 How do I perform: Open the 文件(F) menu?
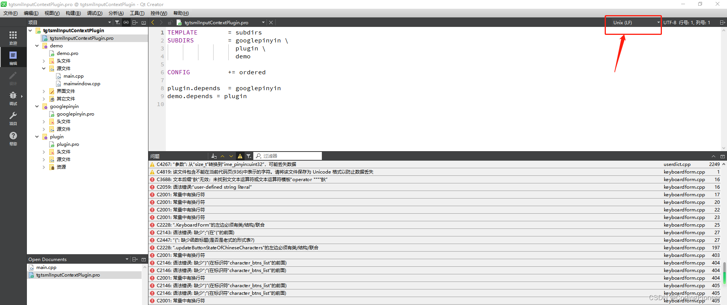pos(11,13)
